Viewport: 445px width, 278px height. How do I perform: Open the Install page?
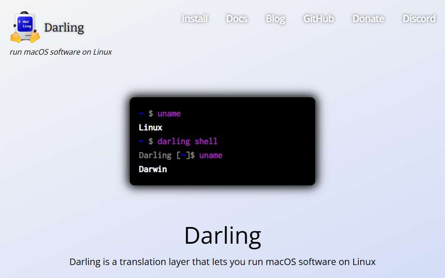click(195, 19)
